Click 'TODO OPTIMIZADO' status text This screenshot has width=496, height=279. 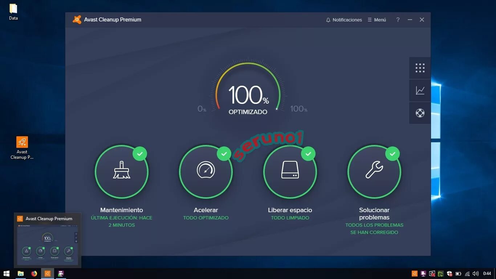coord(206,218)
